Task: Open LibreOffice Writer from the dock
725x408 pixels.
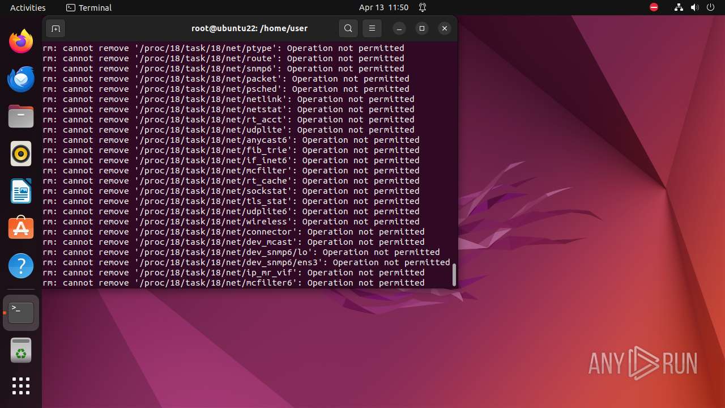Action: click(21, 192)
